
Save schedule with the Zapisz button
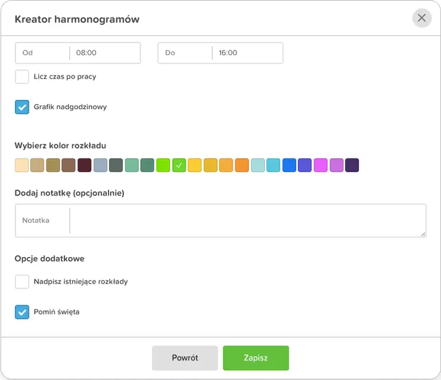256,358
